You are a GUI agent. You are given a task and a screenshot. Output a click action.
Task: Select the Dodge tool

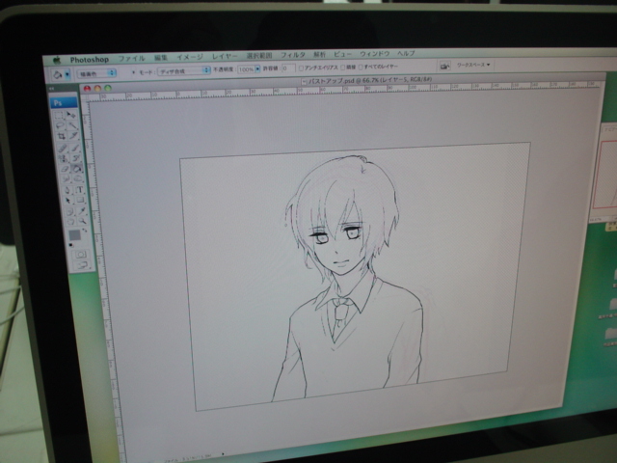pyautogui.click(x=77, y=177)
